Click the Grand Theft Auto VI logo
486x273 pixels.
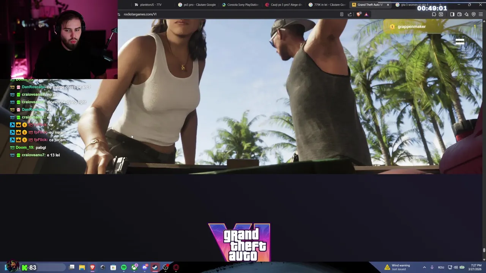[239, 243]
